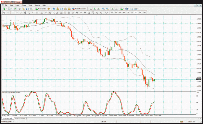Toggle the Terminal panel

tap(27, 9)
